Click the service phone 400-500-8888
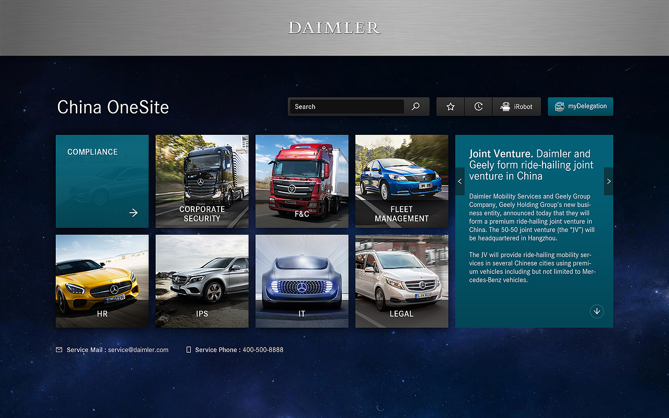Screen dimensions: 669x418 (263, 350)
